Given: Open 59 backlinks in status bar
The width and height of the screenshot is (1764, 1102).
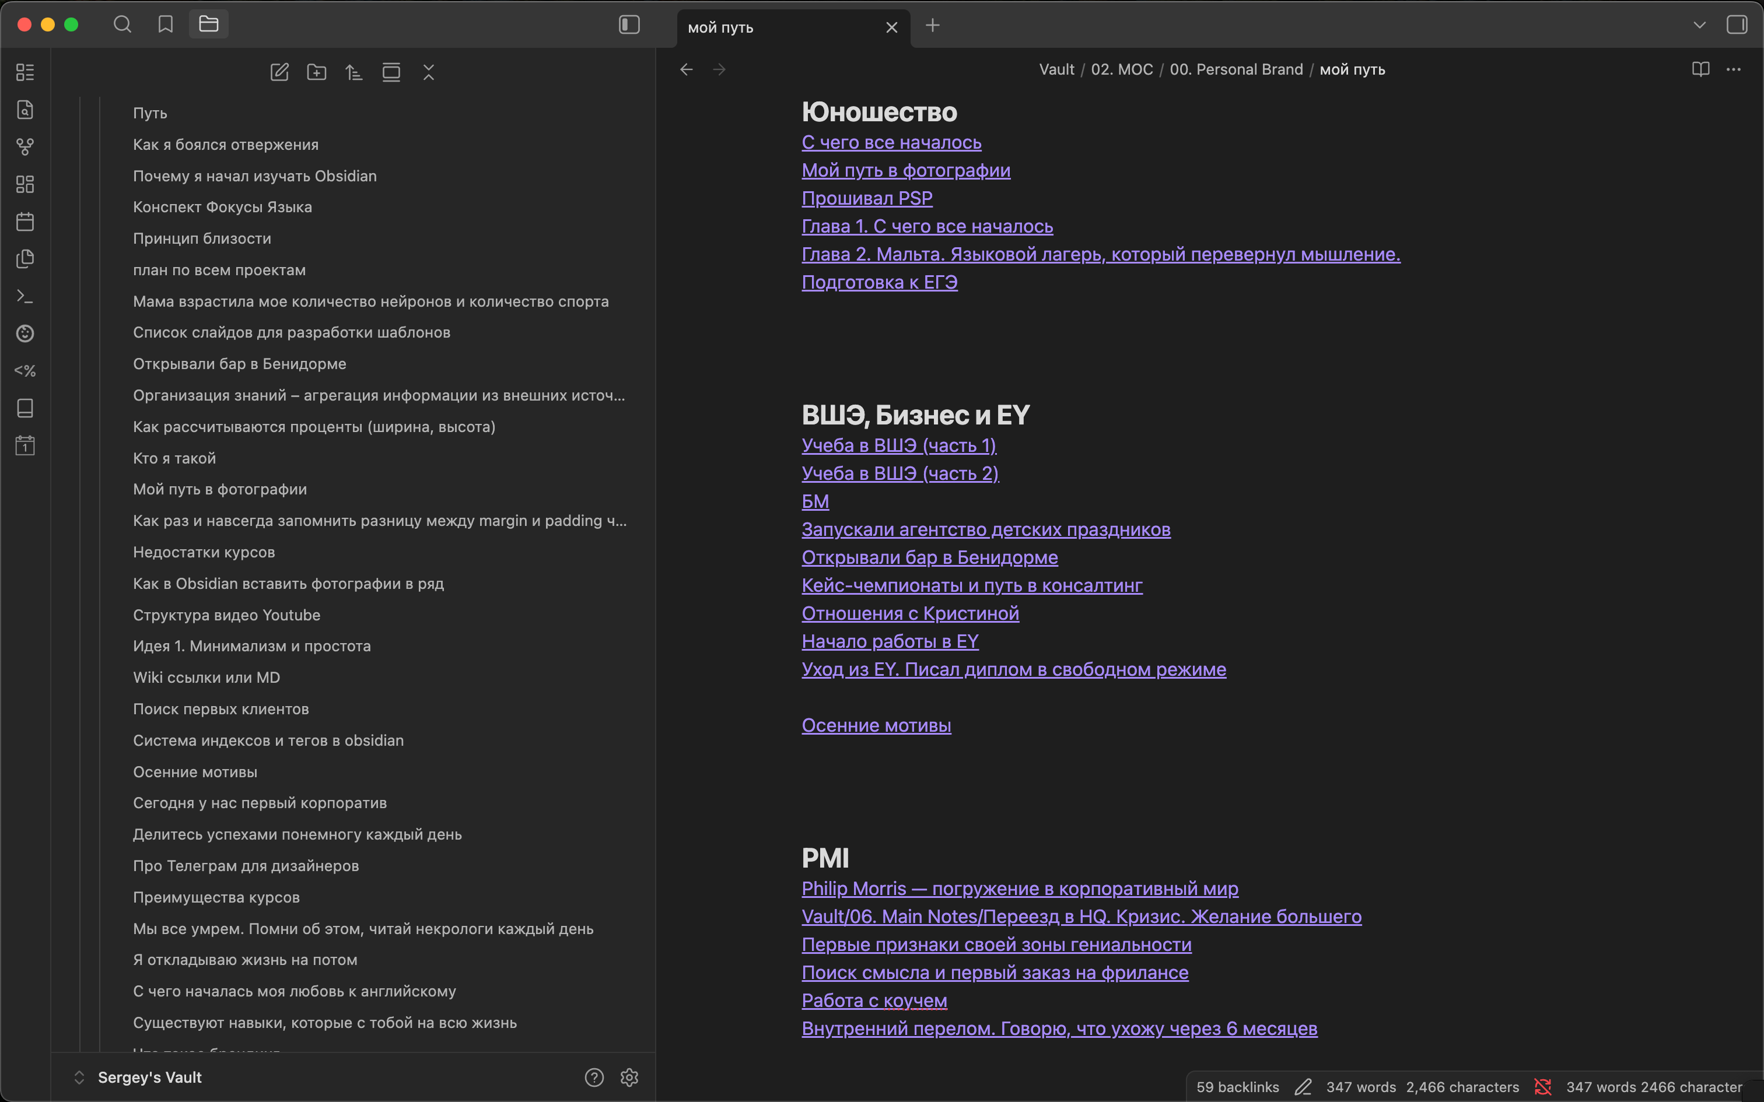Looking at the screenshot, I should click(1237, 1087).
